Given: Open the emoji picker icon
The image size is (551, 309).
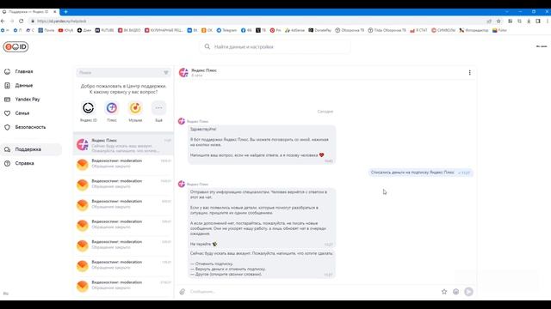Looking at the screenshot, I should pyautogui.click(x=455, y=292).
